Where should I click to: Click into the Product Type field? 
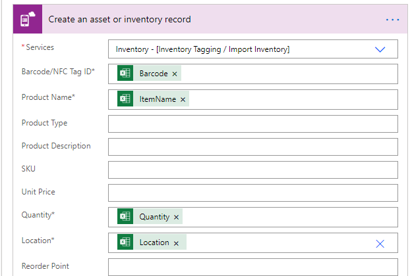click(253, 124)
